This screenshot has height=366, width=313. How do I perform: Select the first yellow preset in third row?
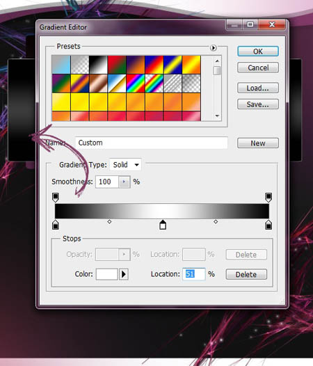tap(61, 102)
